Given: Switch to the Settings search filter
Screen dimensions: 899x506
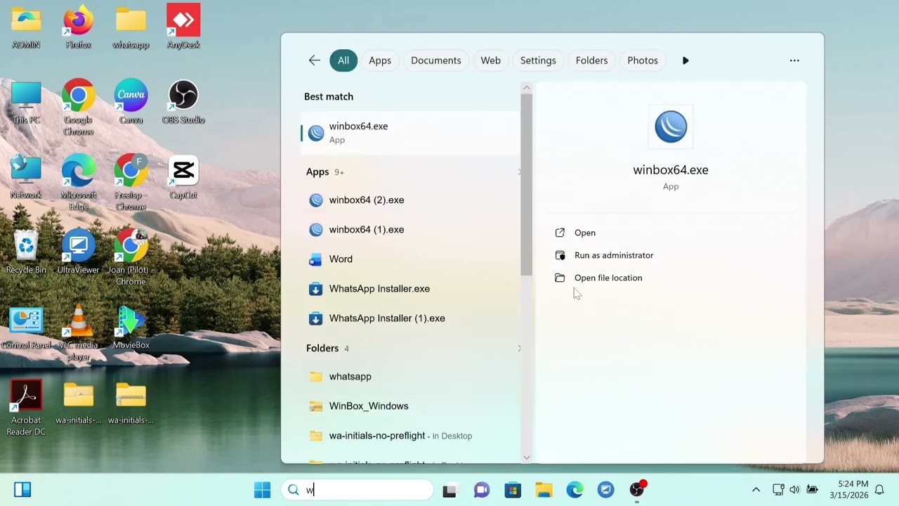Looking at the screenshot, I should [538, 60].
